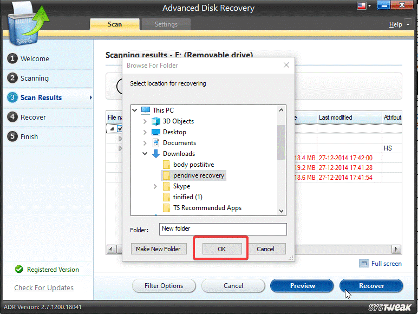This screenshot has height=314, width=418.
Task: Select the 3D Objects cube icon
Action: (x=156, y=121)
